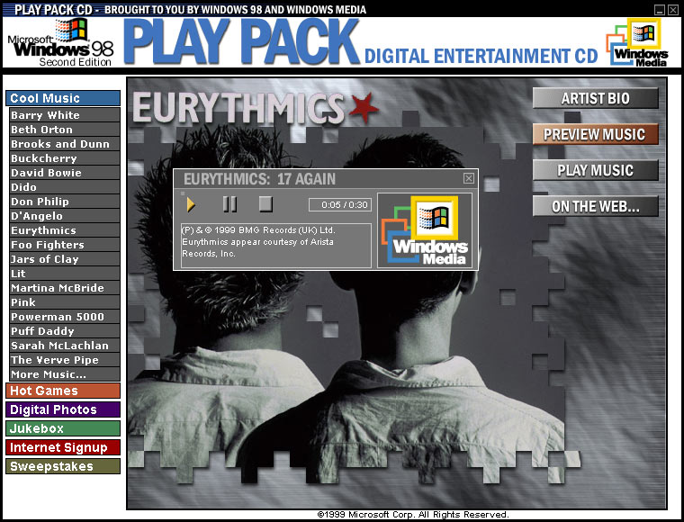Select Beth Orton in the artist list

(x=65, y=130)
